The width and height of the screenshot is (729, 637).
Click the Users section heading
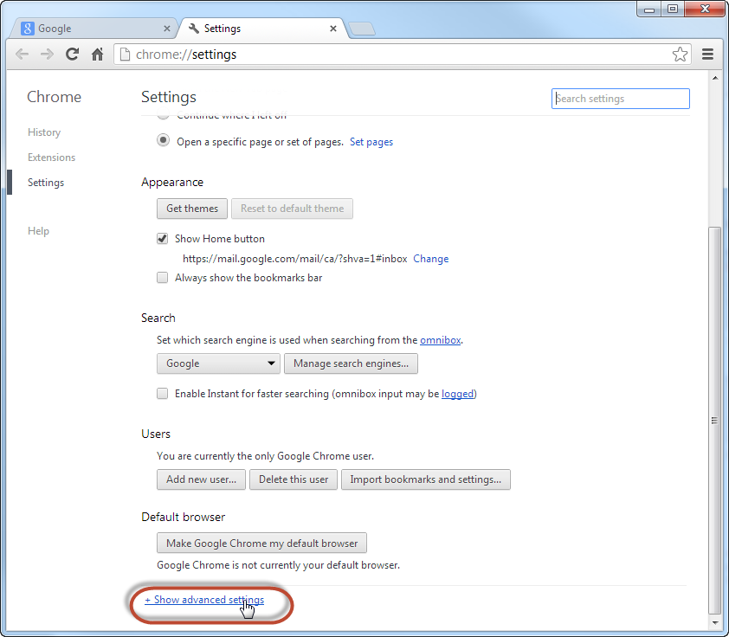[156, 434]
